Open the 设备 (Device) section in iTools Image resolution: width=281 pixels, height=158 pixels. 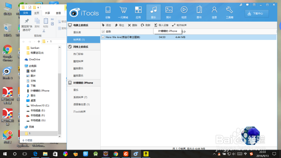(x=108, y=12)
